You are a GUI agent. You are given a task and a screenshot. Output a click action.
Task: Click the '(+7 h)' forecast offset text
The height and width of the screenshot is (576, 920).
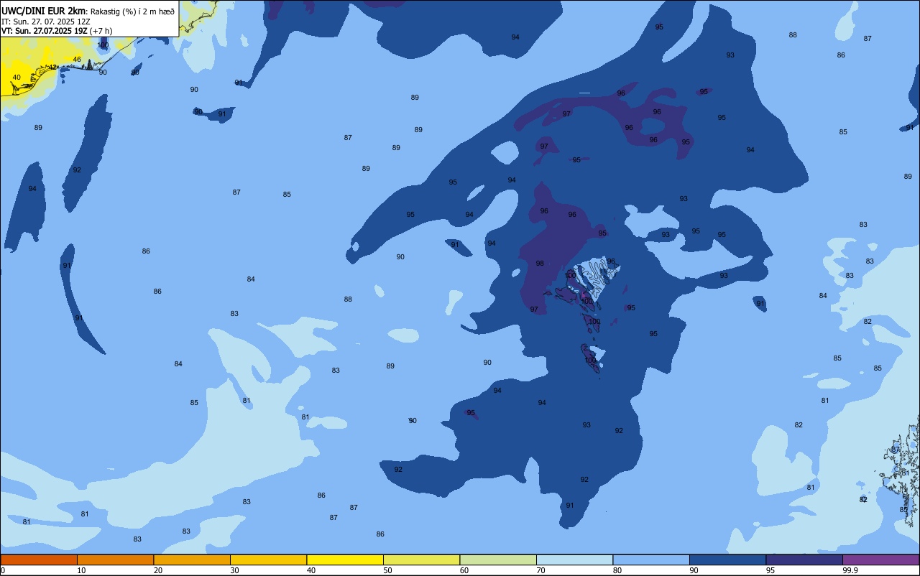tap(101, 30)
